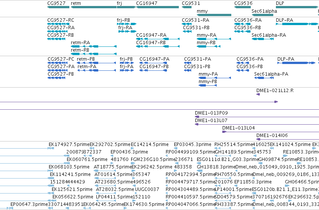The width and height of the screenshot is (319, 210).
Task: Click EST GH06466.5prime
Action: 302,182
